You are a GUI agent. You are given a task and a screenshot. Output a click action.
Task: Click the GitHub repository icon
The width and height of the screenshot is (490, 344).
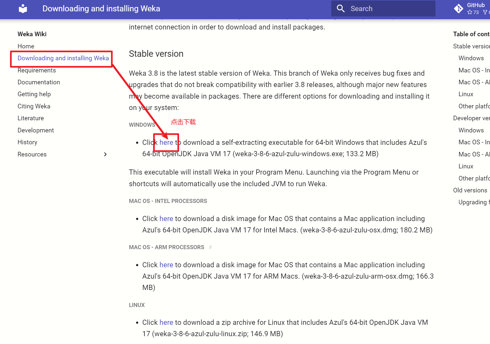click(458, 9)
